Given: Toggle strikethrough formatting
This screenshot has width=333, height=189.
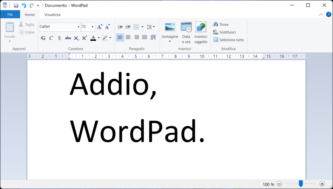Looking at the screenshot, I should tap(68, 38).
